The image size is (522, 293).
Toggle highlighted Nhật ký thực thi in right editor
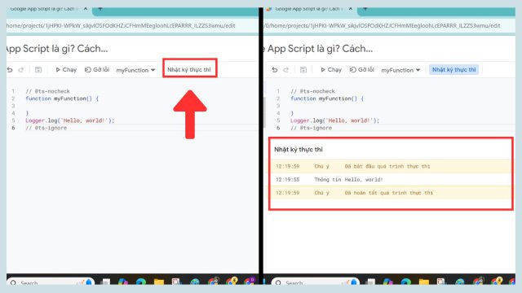pyautogui.click(x=454, y=70)
